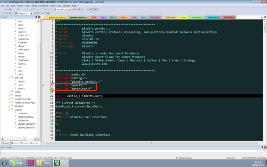Switch to the Templates panel tab
267x167 pixels.
point(35,143)
